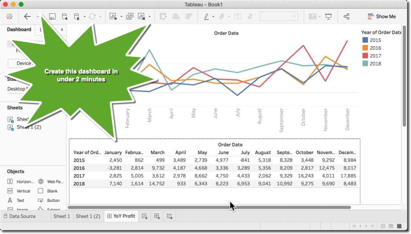Image resolution: width=411 pixels, height=234 pixels.
Task: Click the Refresh/Run Update icon
Action: pyautogui.click(x=92, y=16)
